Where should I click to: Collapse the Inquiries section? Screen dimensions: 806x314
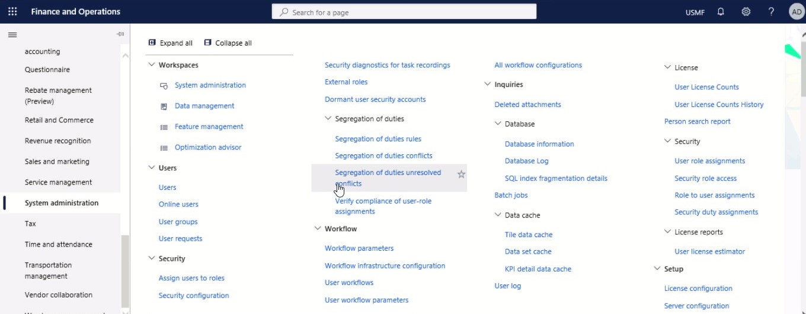[487, 85]
